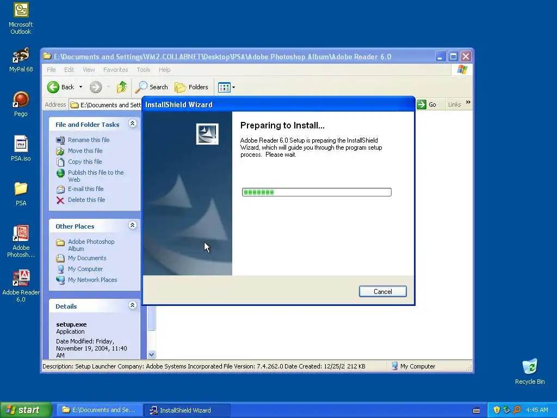557x418 pixels.
Task: Select the MyPal 68 desktop shortcut
Action: 21,60
